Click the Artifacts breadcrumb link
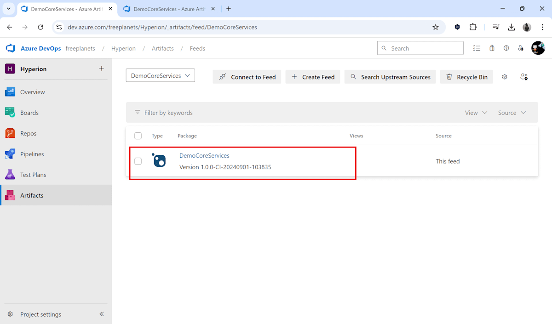This screenshot has width=552, height=324. pyautogui.click(x=163, y=48)
